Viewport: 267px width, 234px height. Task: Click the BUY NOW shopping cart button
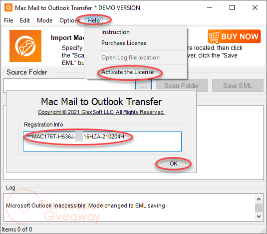234,36
